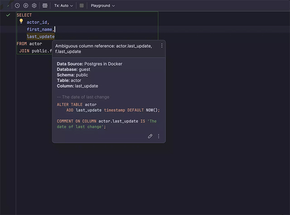Click the ALTER TABLE actor statement in popup

[77, 104]
